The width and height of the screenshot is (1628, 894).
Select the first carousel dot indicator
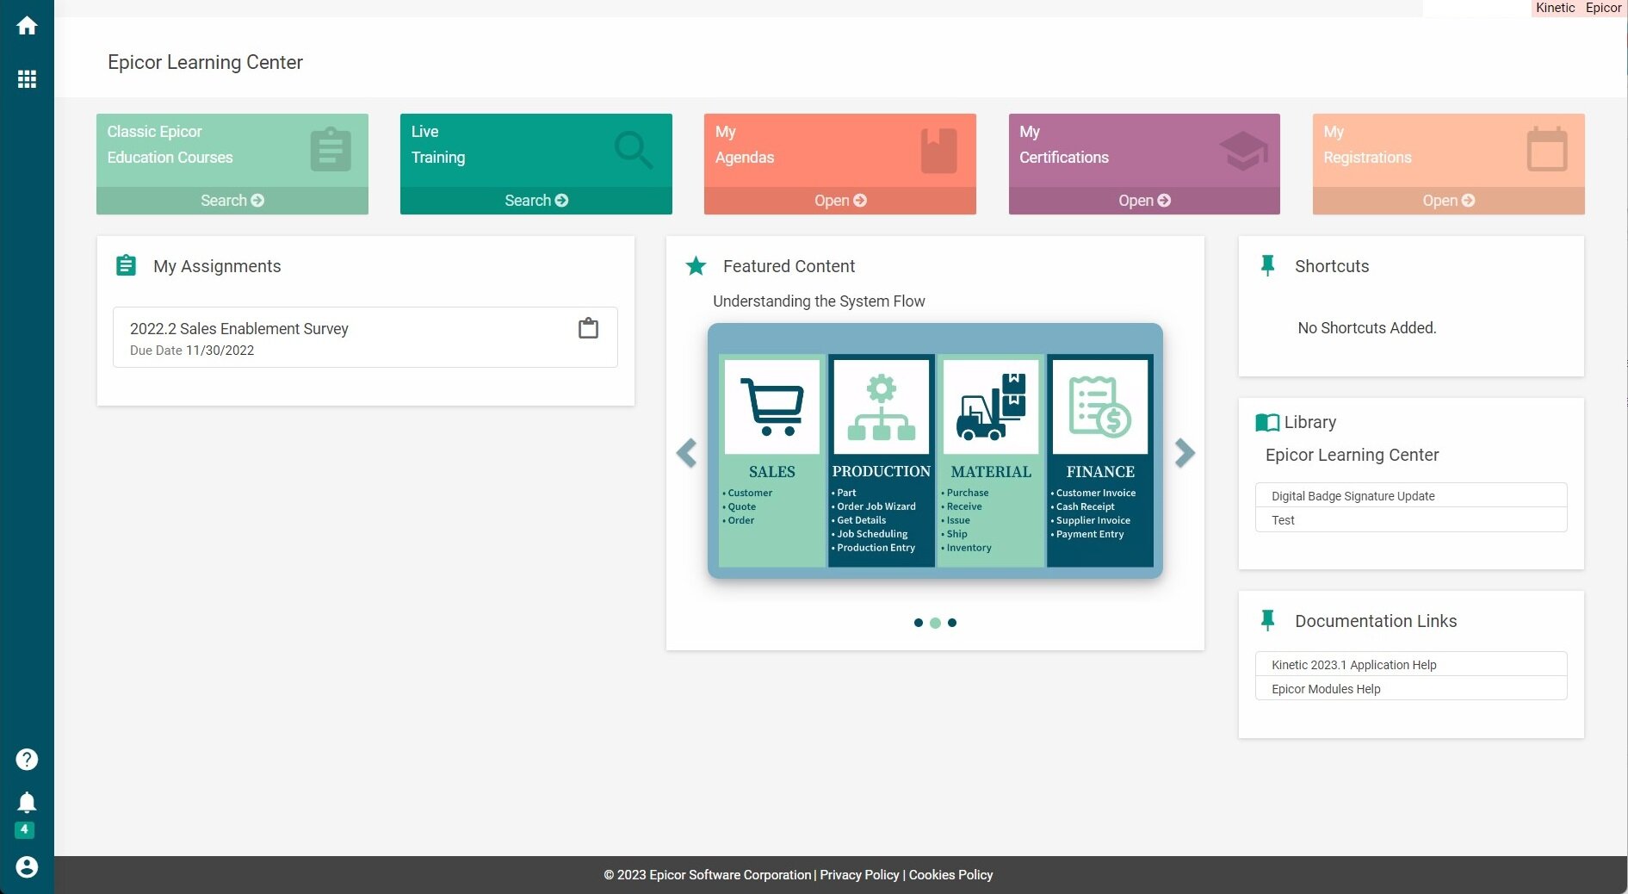click(x=919, y=623)
